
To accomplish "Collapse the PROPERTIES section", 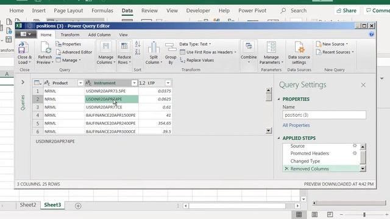I will click(x=279, y=99).
